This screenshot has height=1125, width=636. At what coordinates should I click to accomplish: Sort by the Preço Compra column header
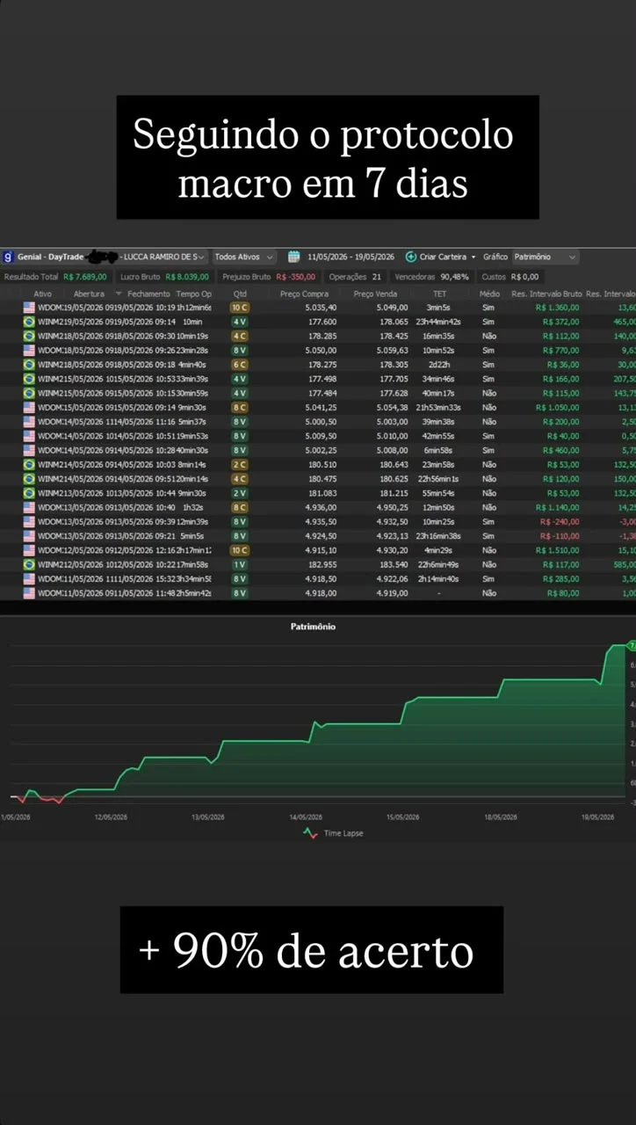304,294
